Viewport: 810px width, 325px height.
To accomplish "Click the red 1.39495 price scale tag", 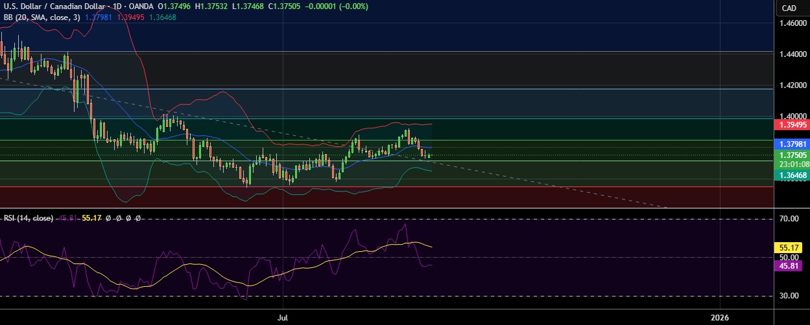I will (x=792, y=124).
